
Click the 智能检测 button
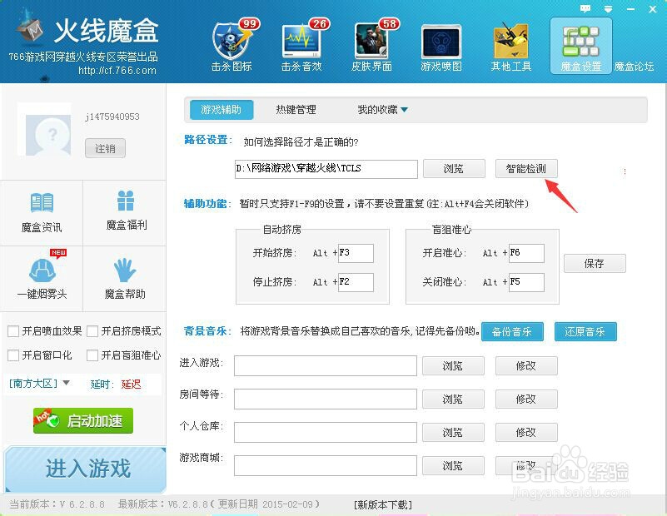tap(525, 169)
